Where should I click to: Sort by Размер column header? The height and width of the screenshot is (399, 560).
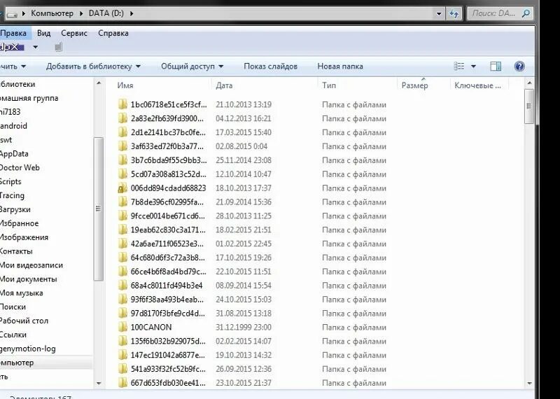414,85
